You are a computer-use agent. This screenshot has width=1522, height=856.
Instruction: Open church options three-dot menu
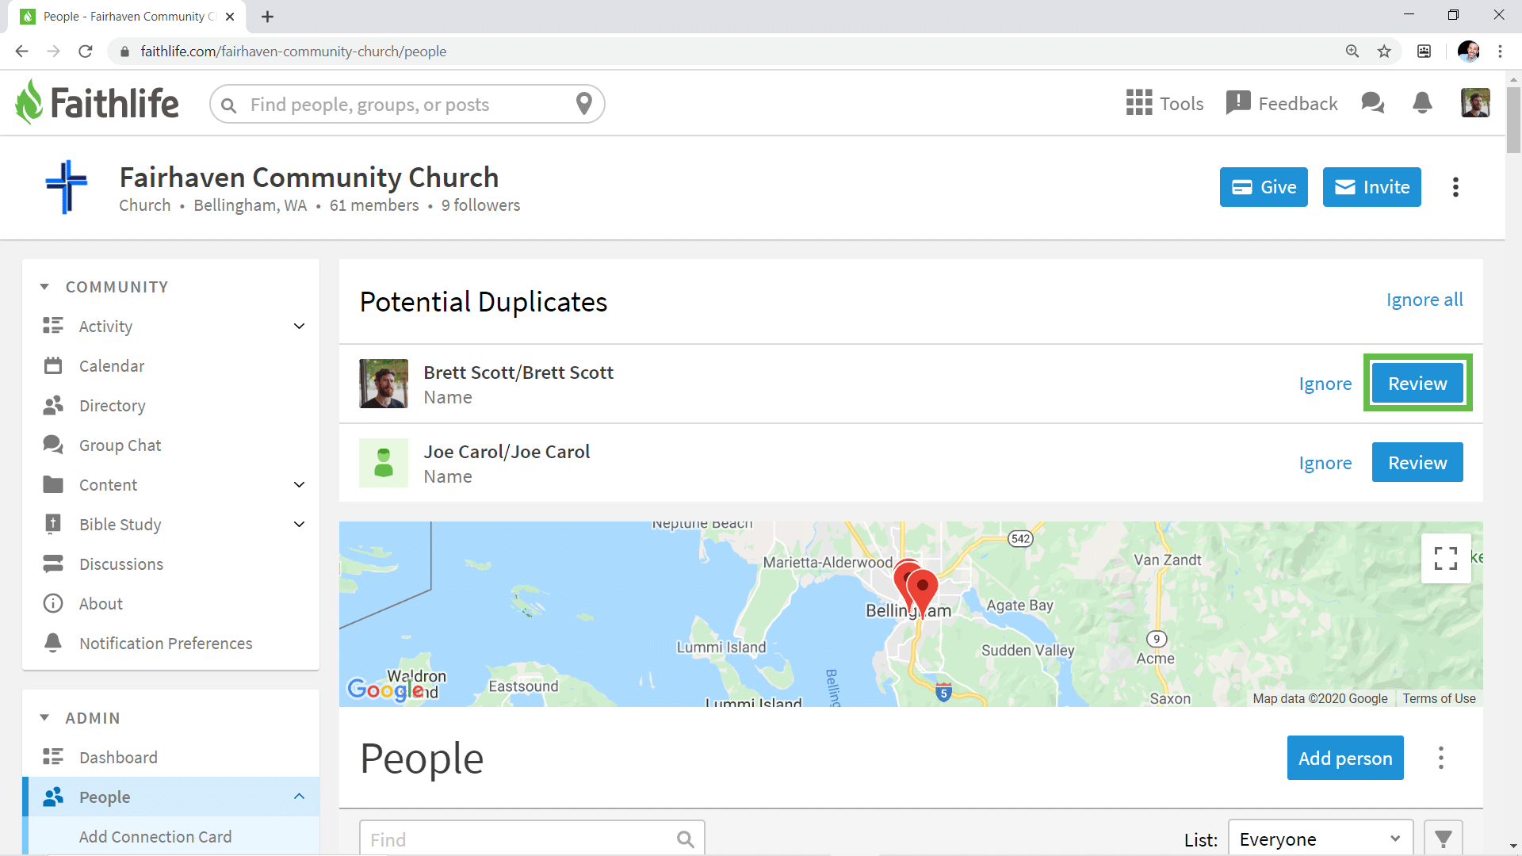point(1455,187)
